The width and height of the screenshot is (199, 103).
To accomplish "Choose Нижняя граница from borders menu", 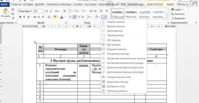I will 124,22.
